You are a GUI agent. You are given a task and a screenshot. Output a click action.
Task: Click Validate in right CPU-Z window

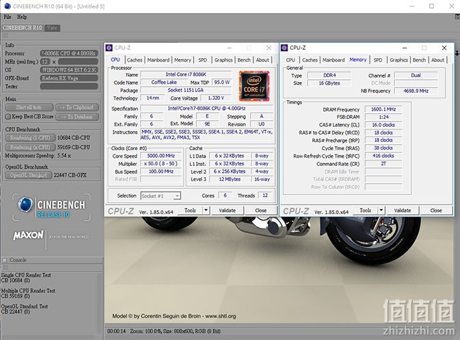tap(402, 210)
